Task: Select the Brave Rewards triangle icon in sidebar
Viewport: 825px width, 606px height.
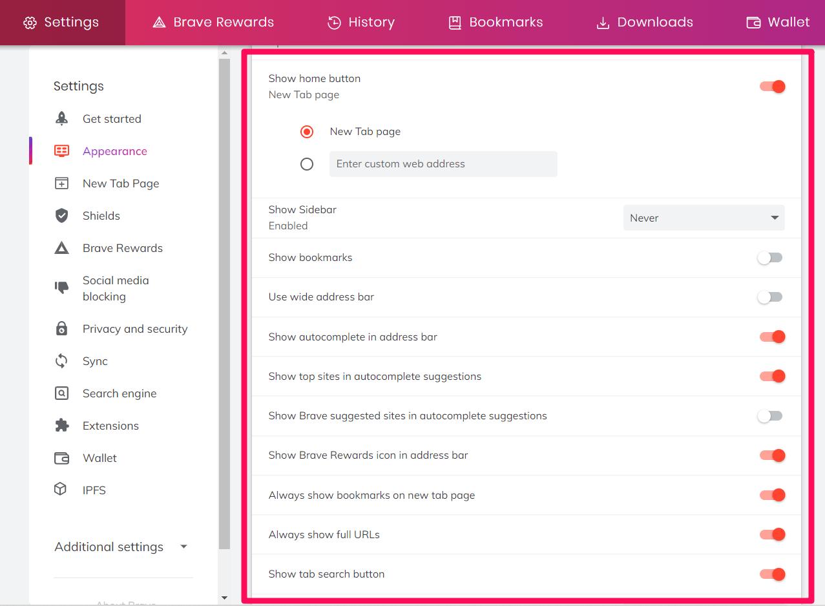Action: 61,247
